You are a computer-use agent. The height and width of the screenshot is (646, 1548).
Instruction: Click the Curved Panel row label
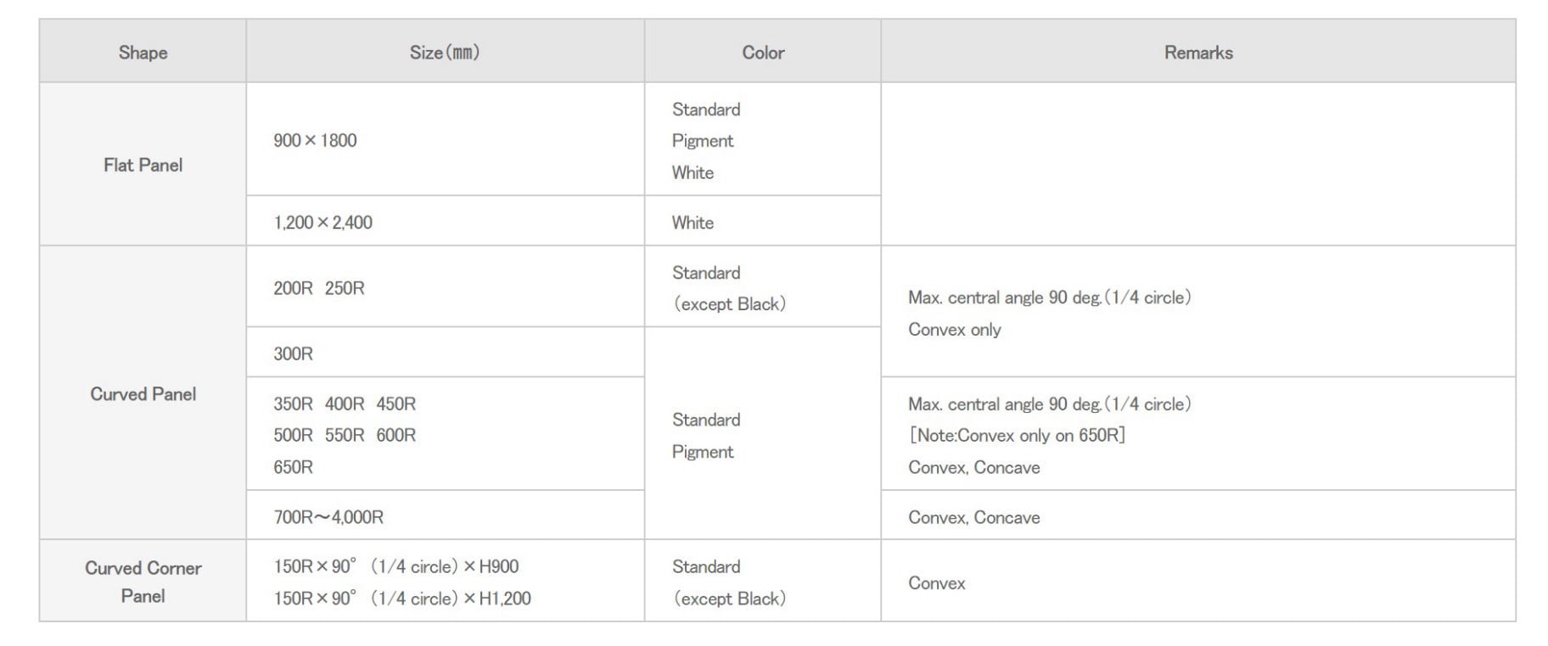(x=143, y=394)
